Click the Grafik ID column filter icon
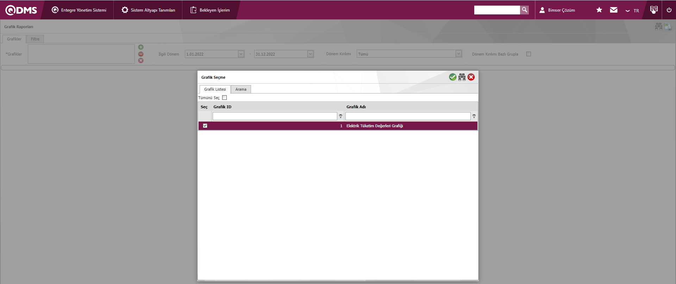This screenshot has width=676, height=284. tap(340, 116)
